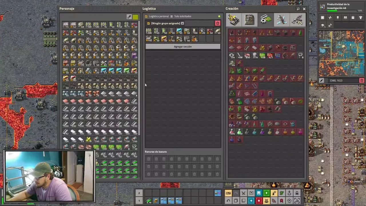Click the minimap thumbnail

(342, 54)
